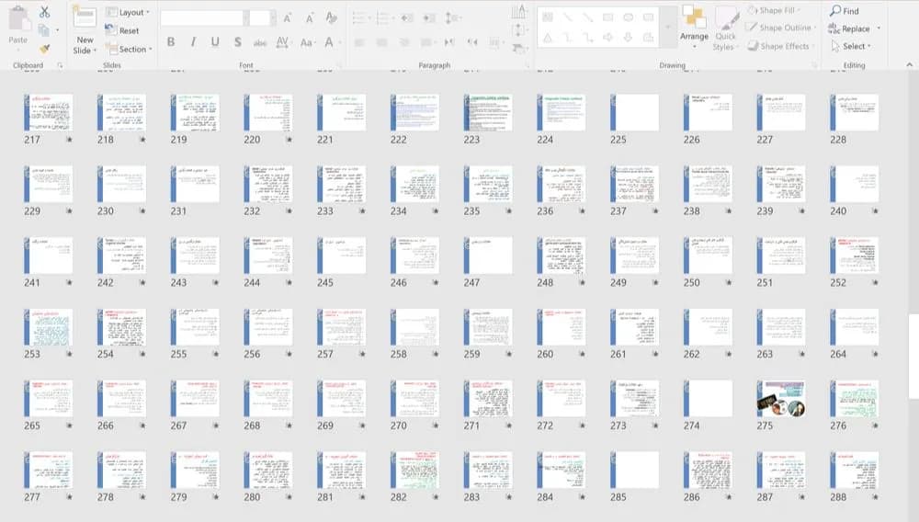Select the oval shape in shapes gallery
The width and height of the screenshot is (919, 522).
(x=629, y=17)
